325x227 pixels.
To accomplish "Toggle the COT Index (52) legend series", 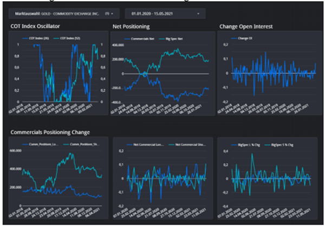I will click(x=67, y=38).
